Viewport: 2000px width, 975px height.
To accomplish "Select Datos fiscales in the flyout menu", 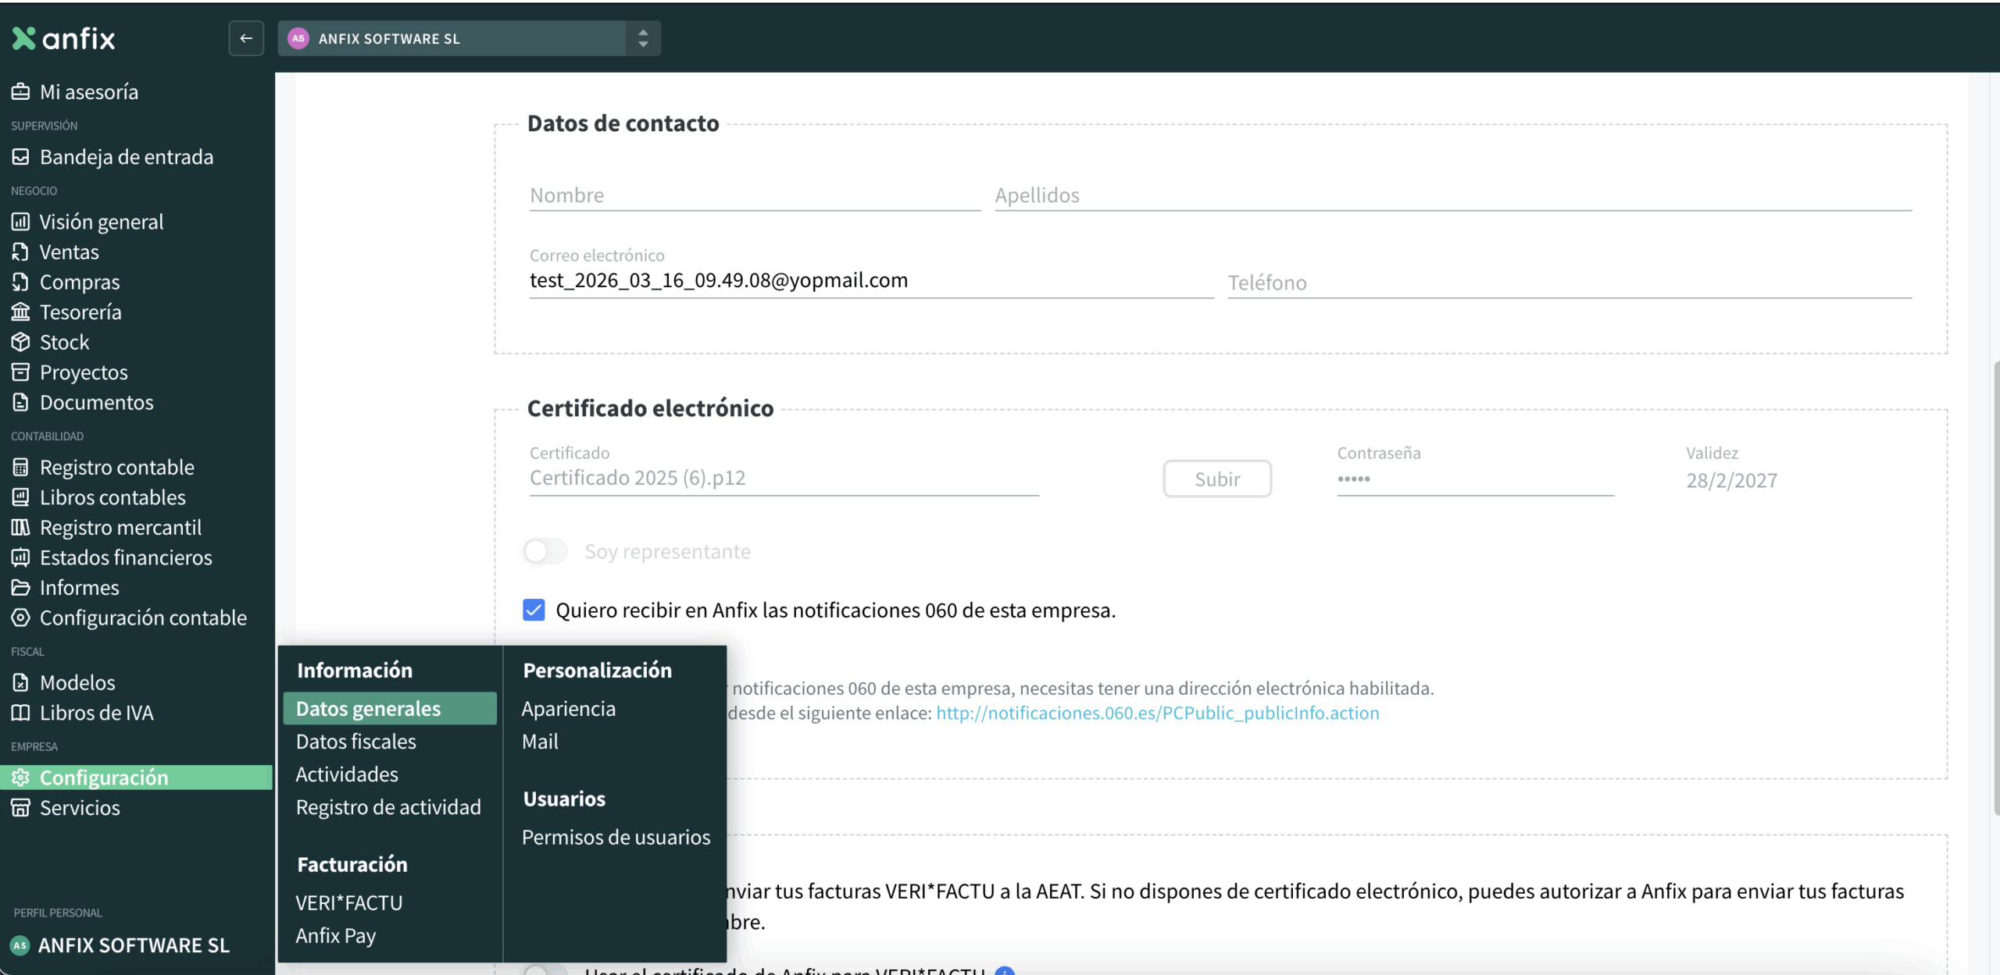I will 356,742.
